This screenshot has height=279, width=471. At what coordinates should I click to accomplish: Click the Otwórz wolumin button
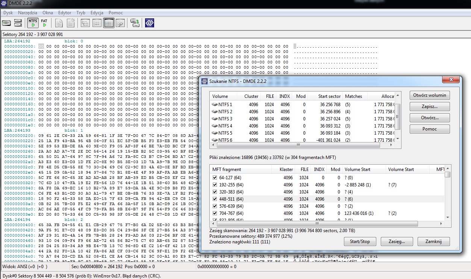coord(430,95)
